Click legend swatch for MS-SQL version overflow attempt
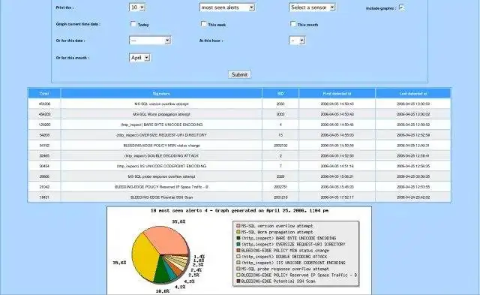This screenshot has height=295, width=480. pos(238,226)
